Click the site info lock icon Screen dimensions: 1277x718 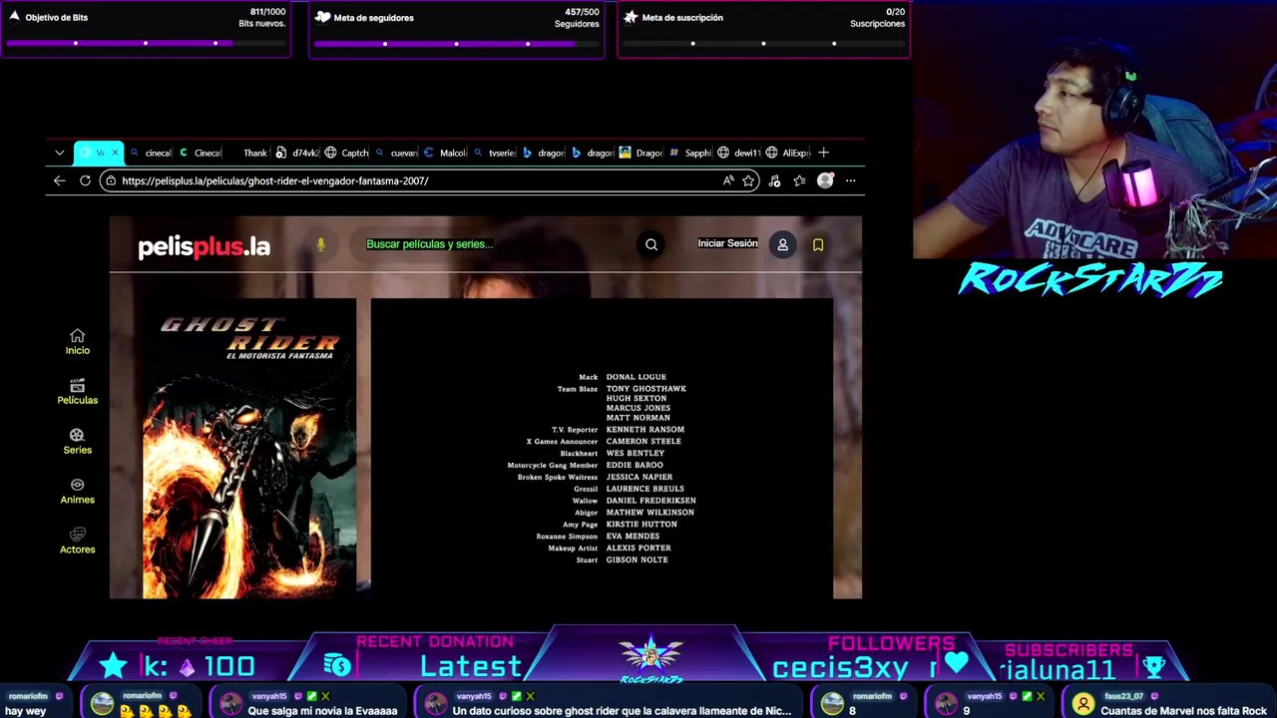click(111, 180)
